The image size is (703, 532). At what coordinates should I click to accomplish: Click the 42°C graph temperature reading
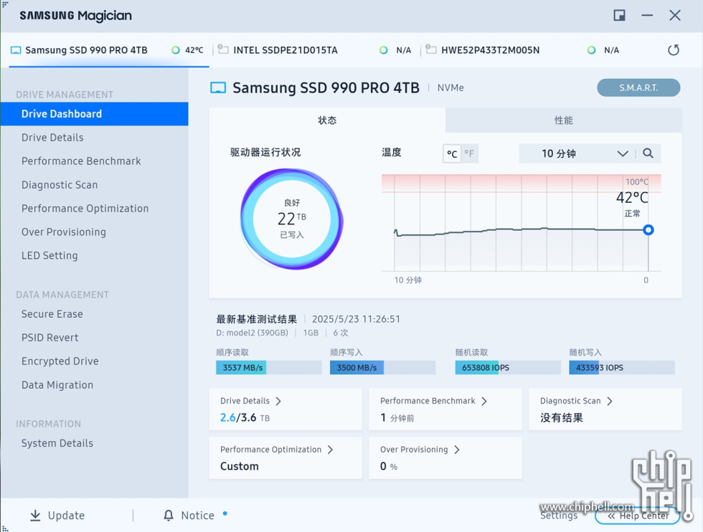tap(632, 197)
